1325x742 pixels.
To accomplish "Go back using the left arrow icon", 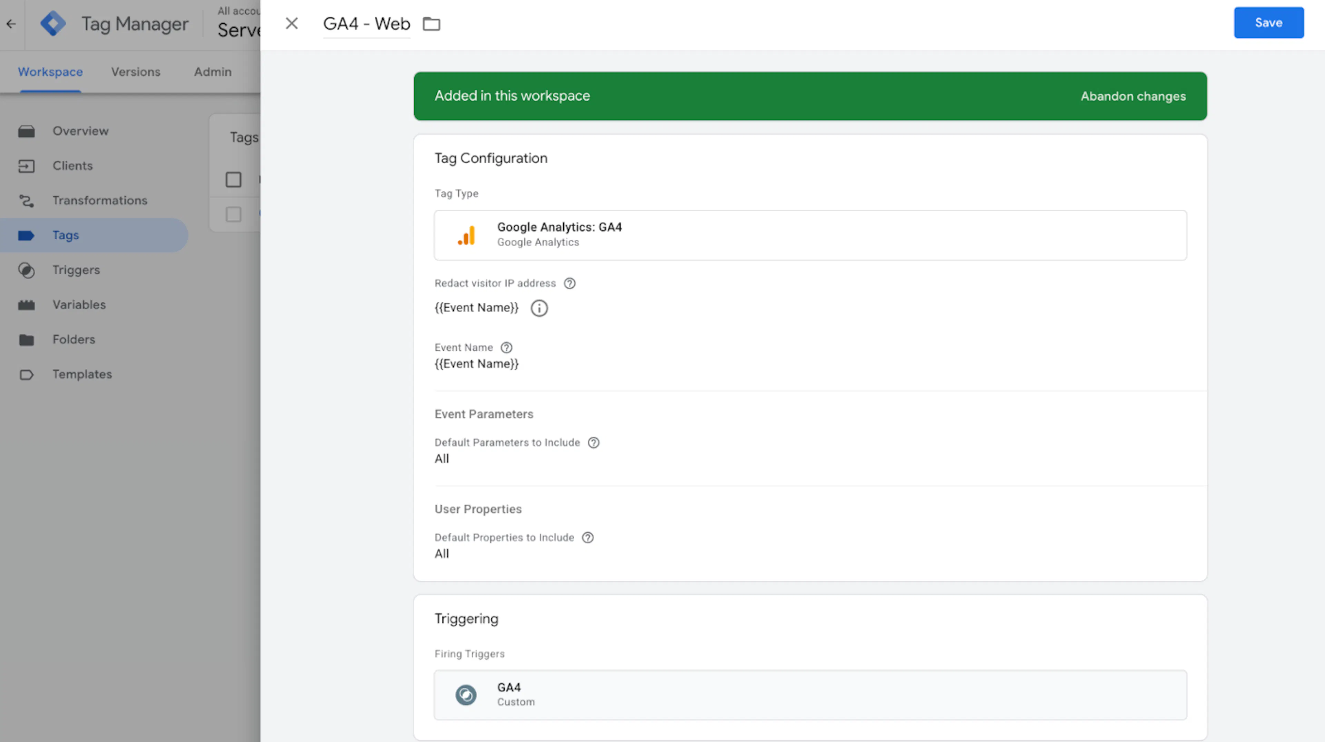I will (x=11, y=24).
